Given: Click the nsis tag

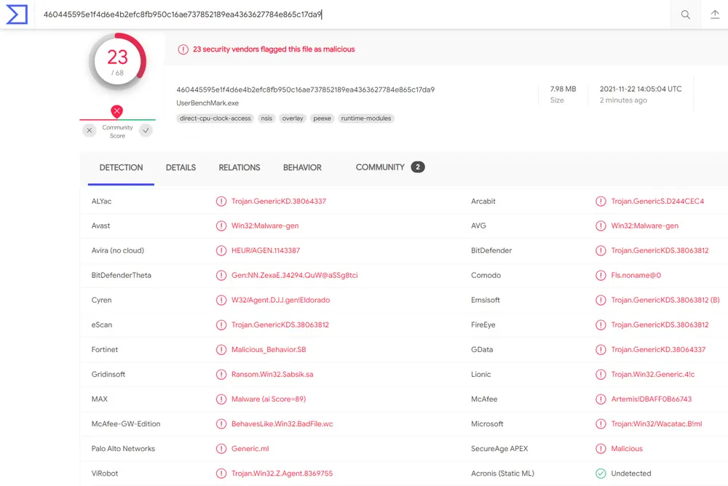Looking at the screenshot, I should 266,119.
